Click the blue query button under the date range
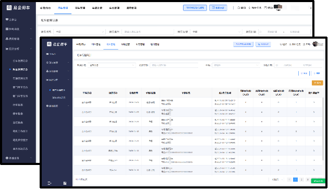328x189 pixels. coord(303,73)
